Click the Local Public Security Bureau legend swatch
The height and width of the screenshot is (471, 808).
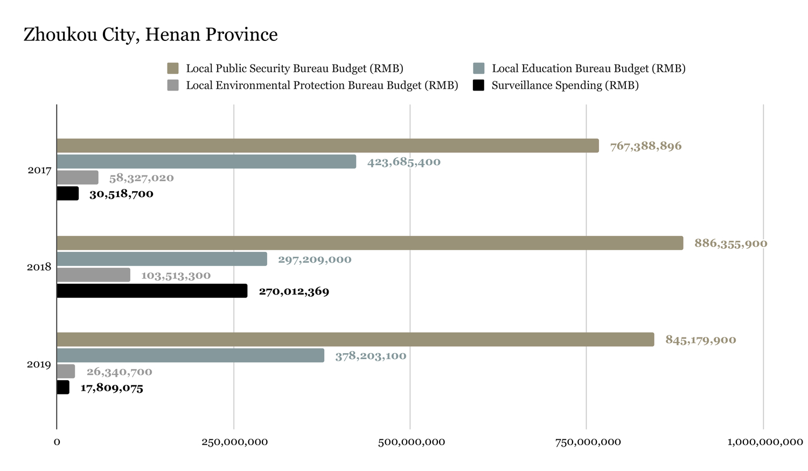pos(173,68)
